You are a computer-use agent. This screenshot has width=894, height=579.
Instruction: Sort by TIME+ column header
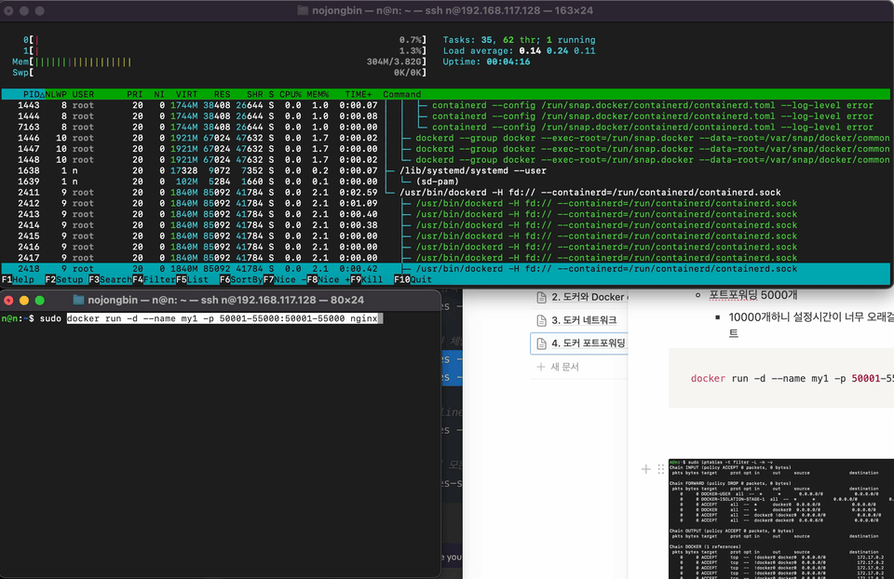358,95
